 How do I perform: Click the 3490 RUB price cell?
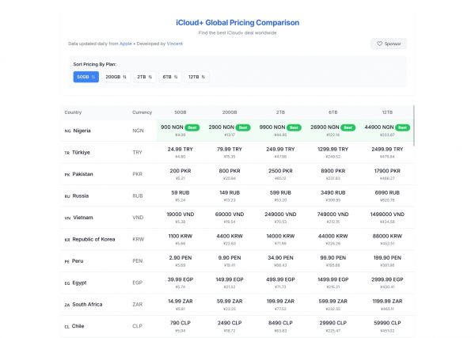tap(333, 196)
